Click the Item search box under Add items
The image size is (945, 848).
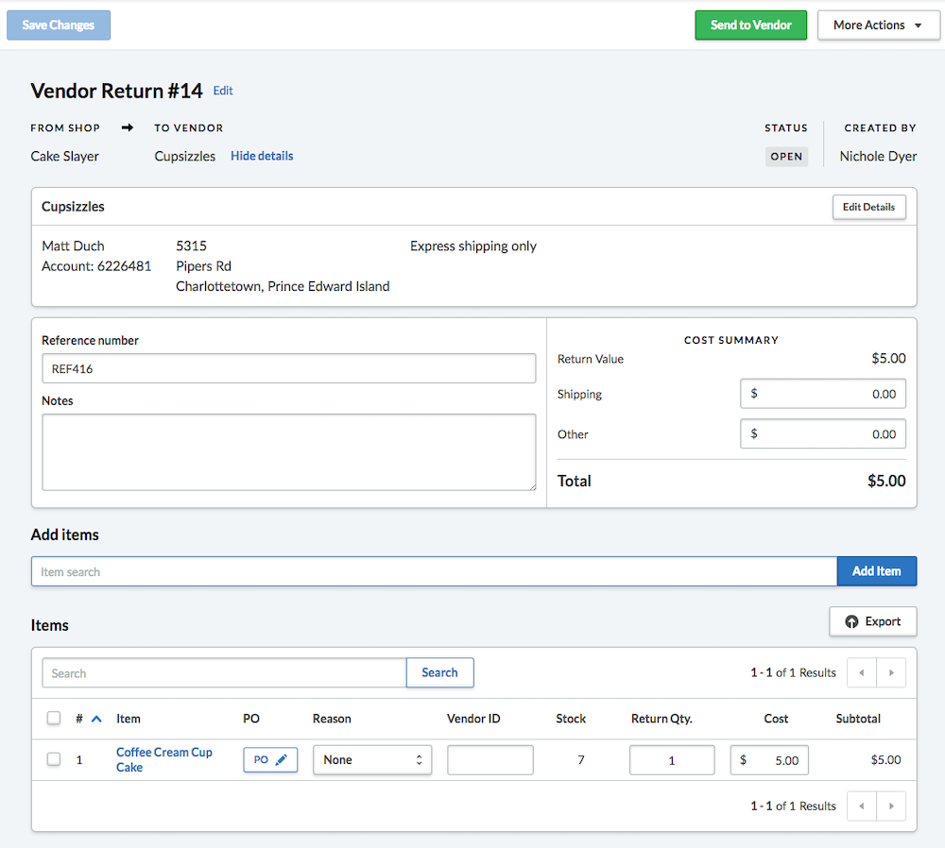click(434, 571)
